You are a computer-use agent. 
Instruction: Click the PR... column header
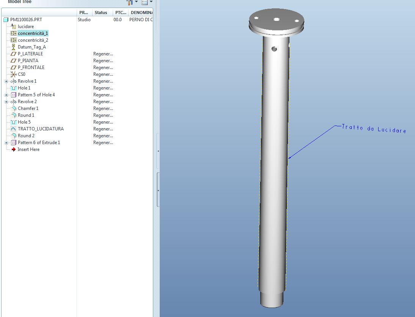coord(84,13)
